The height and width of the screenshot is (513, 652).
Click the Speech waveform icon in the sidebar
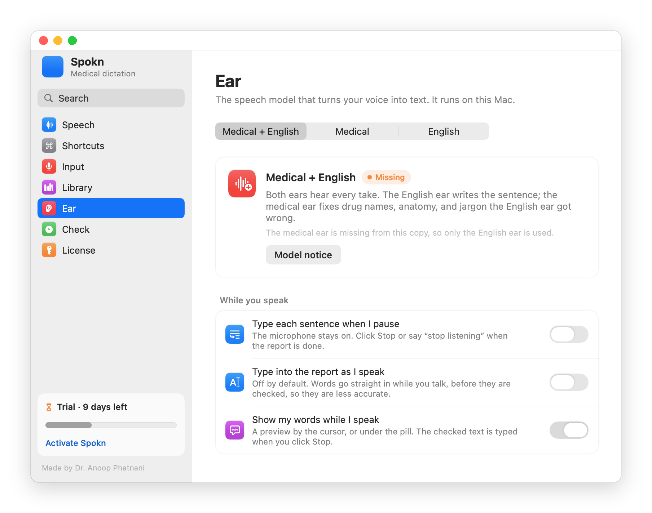point(49,125)
